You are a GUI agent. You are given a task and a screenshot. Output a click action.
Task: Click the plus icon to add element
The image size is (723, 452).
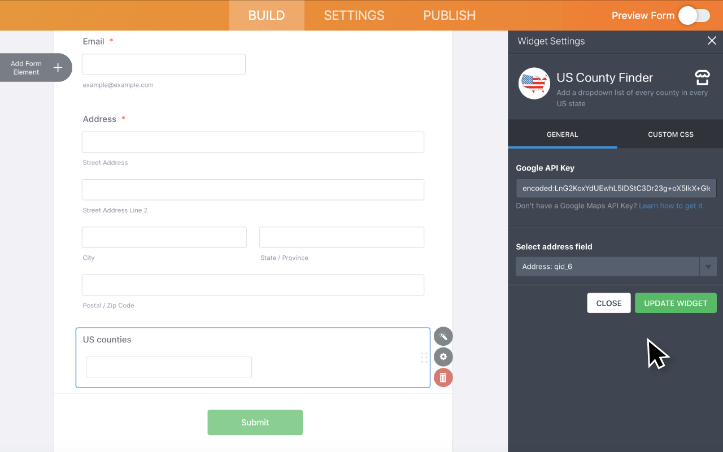[x=58, y=68]
